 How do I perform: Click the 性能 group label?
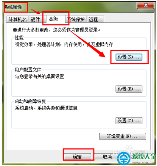[19, 38]
